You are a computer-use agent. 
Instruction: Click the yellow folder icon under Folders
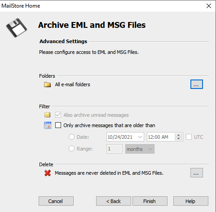click(x=47, y=84)
